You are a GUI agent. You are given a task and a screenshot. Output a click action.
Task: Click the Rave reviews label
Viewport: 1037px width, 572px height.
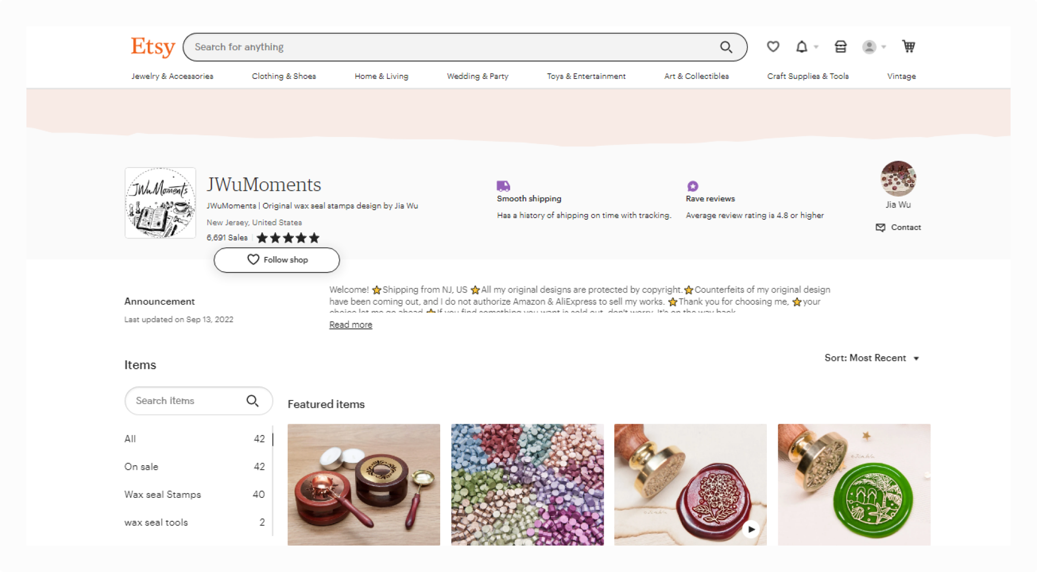[x=710, y=199]
